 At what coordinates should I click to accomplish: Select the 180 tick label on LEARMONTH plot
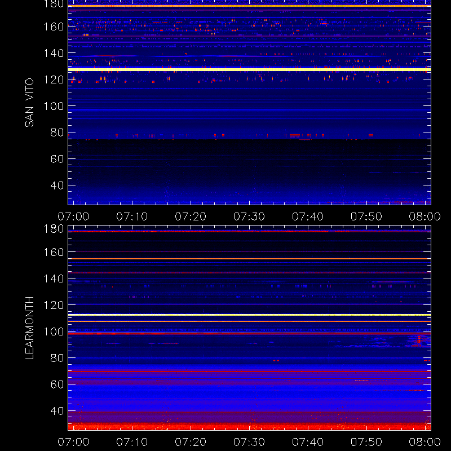(54, 229)
